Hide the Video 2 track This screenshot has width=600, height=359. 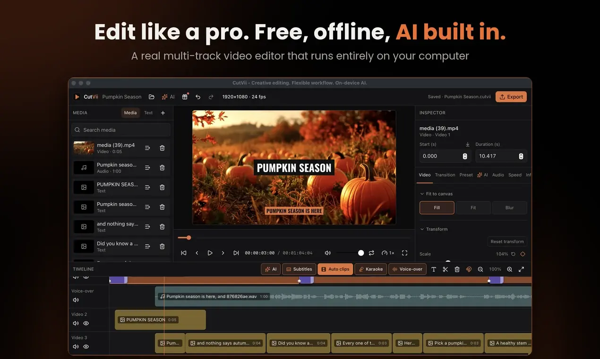pos(86,324)
